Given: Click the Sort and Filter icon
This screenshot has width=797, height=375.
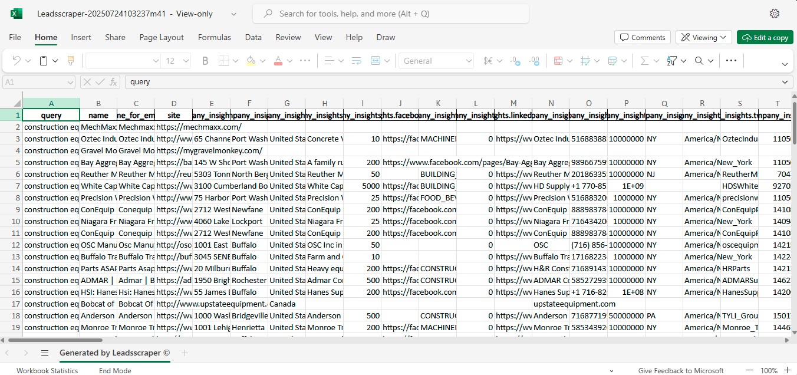Looking at the screenshot, I should pos(672,61).
